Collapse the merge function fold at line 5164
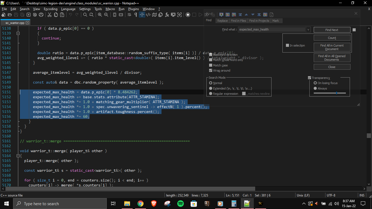Image resolution: width=372 pixels, height=209 pixels. [x=18, y=156]
